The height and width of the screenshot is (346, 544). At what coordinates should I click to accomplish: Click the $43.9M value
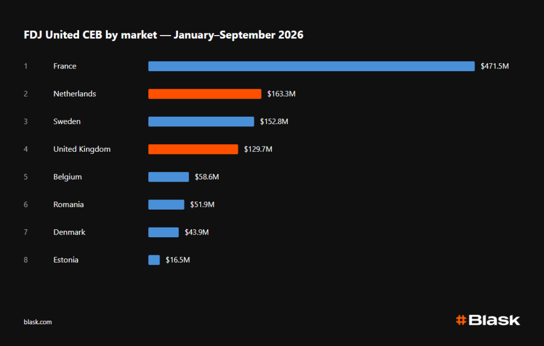point(197,232)
